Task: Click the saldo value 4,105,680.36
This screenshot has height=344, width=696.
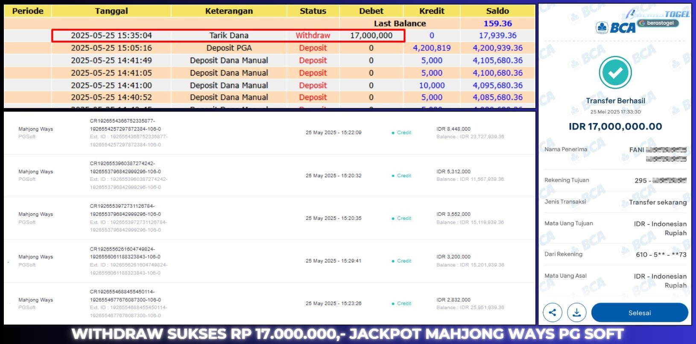Action: [497, 60]
